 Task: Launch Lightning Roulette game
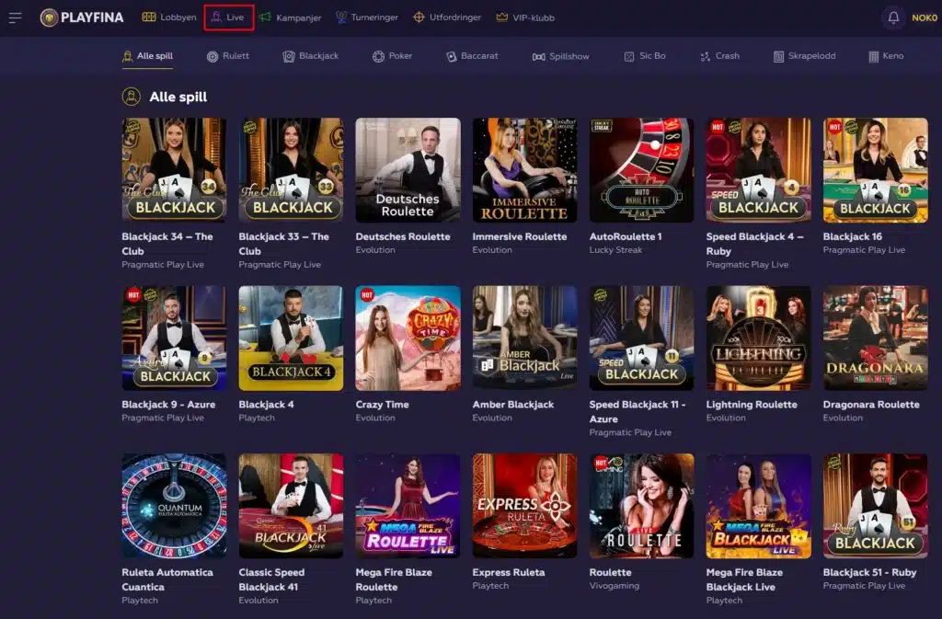click(x=758, y=338)
